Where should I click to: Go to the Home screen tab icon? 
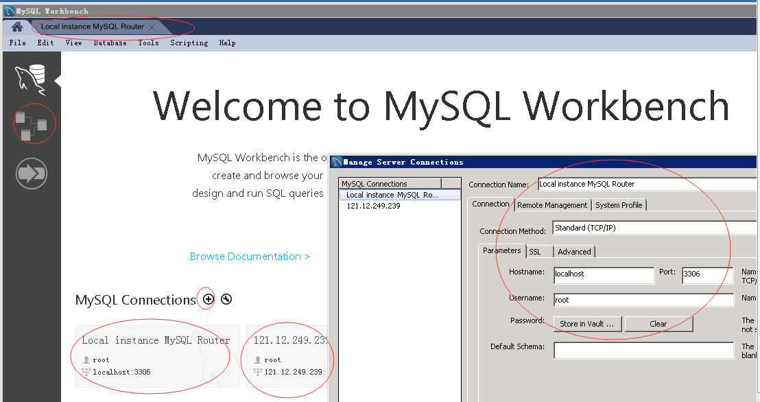point(17,27)
